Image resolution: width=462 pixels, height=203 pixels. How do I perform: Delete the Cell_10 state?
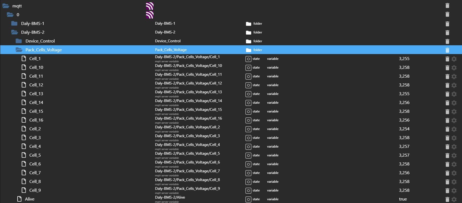(447, 68)
